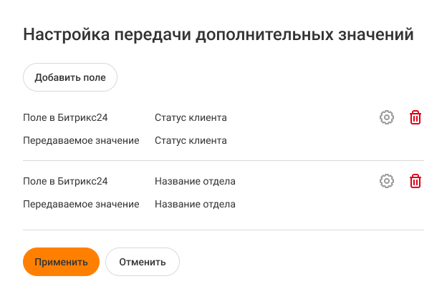Open settings gear for Название отдела

click(387, 182)
